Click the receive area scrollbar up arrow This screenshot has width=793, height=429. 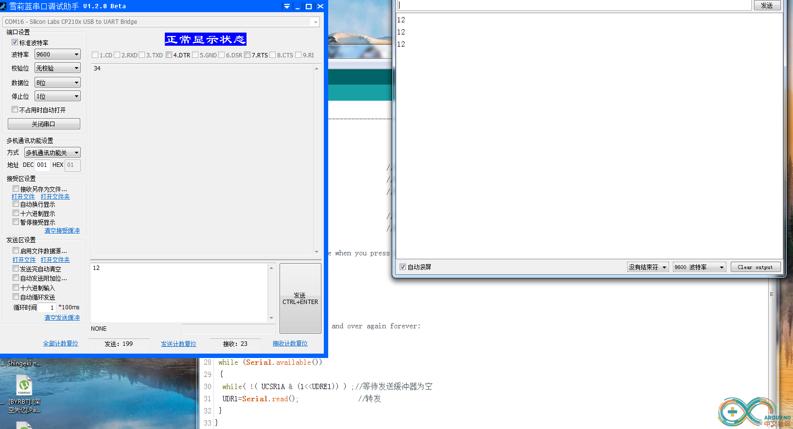(x=317, y=69)
